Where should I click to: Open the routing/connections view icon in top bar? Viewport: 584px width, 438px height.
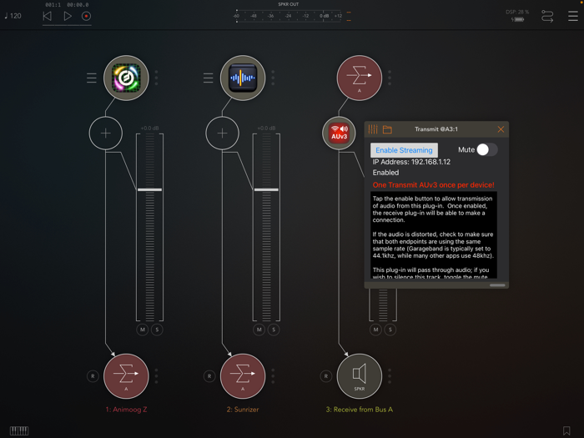click(x=547, y=17)
